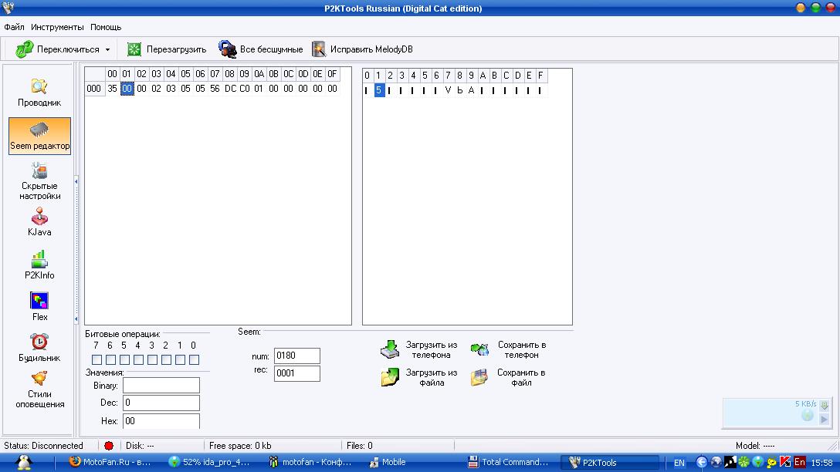
Task: Click the P2KTools taskbar button
Action: (x=610, y=463)
